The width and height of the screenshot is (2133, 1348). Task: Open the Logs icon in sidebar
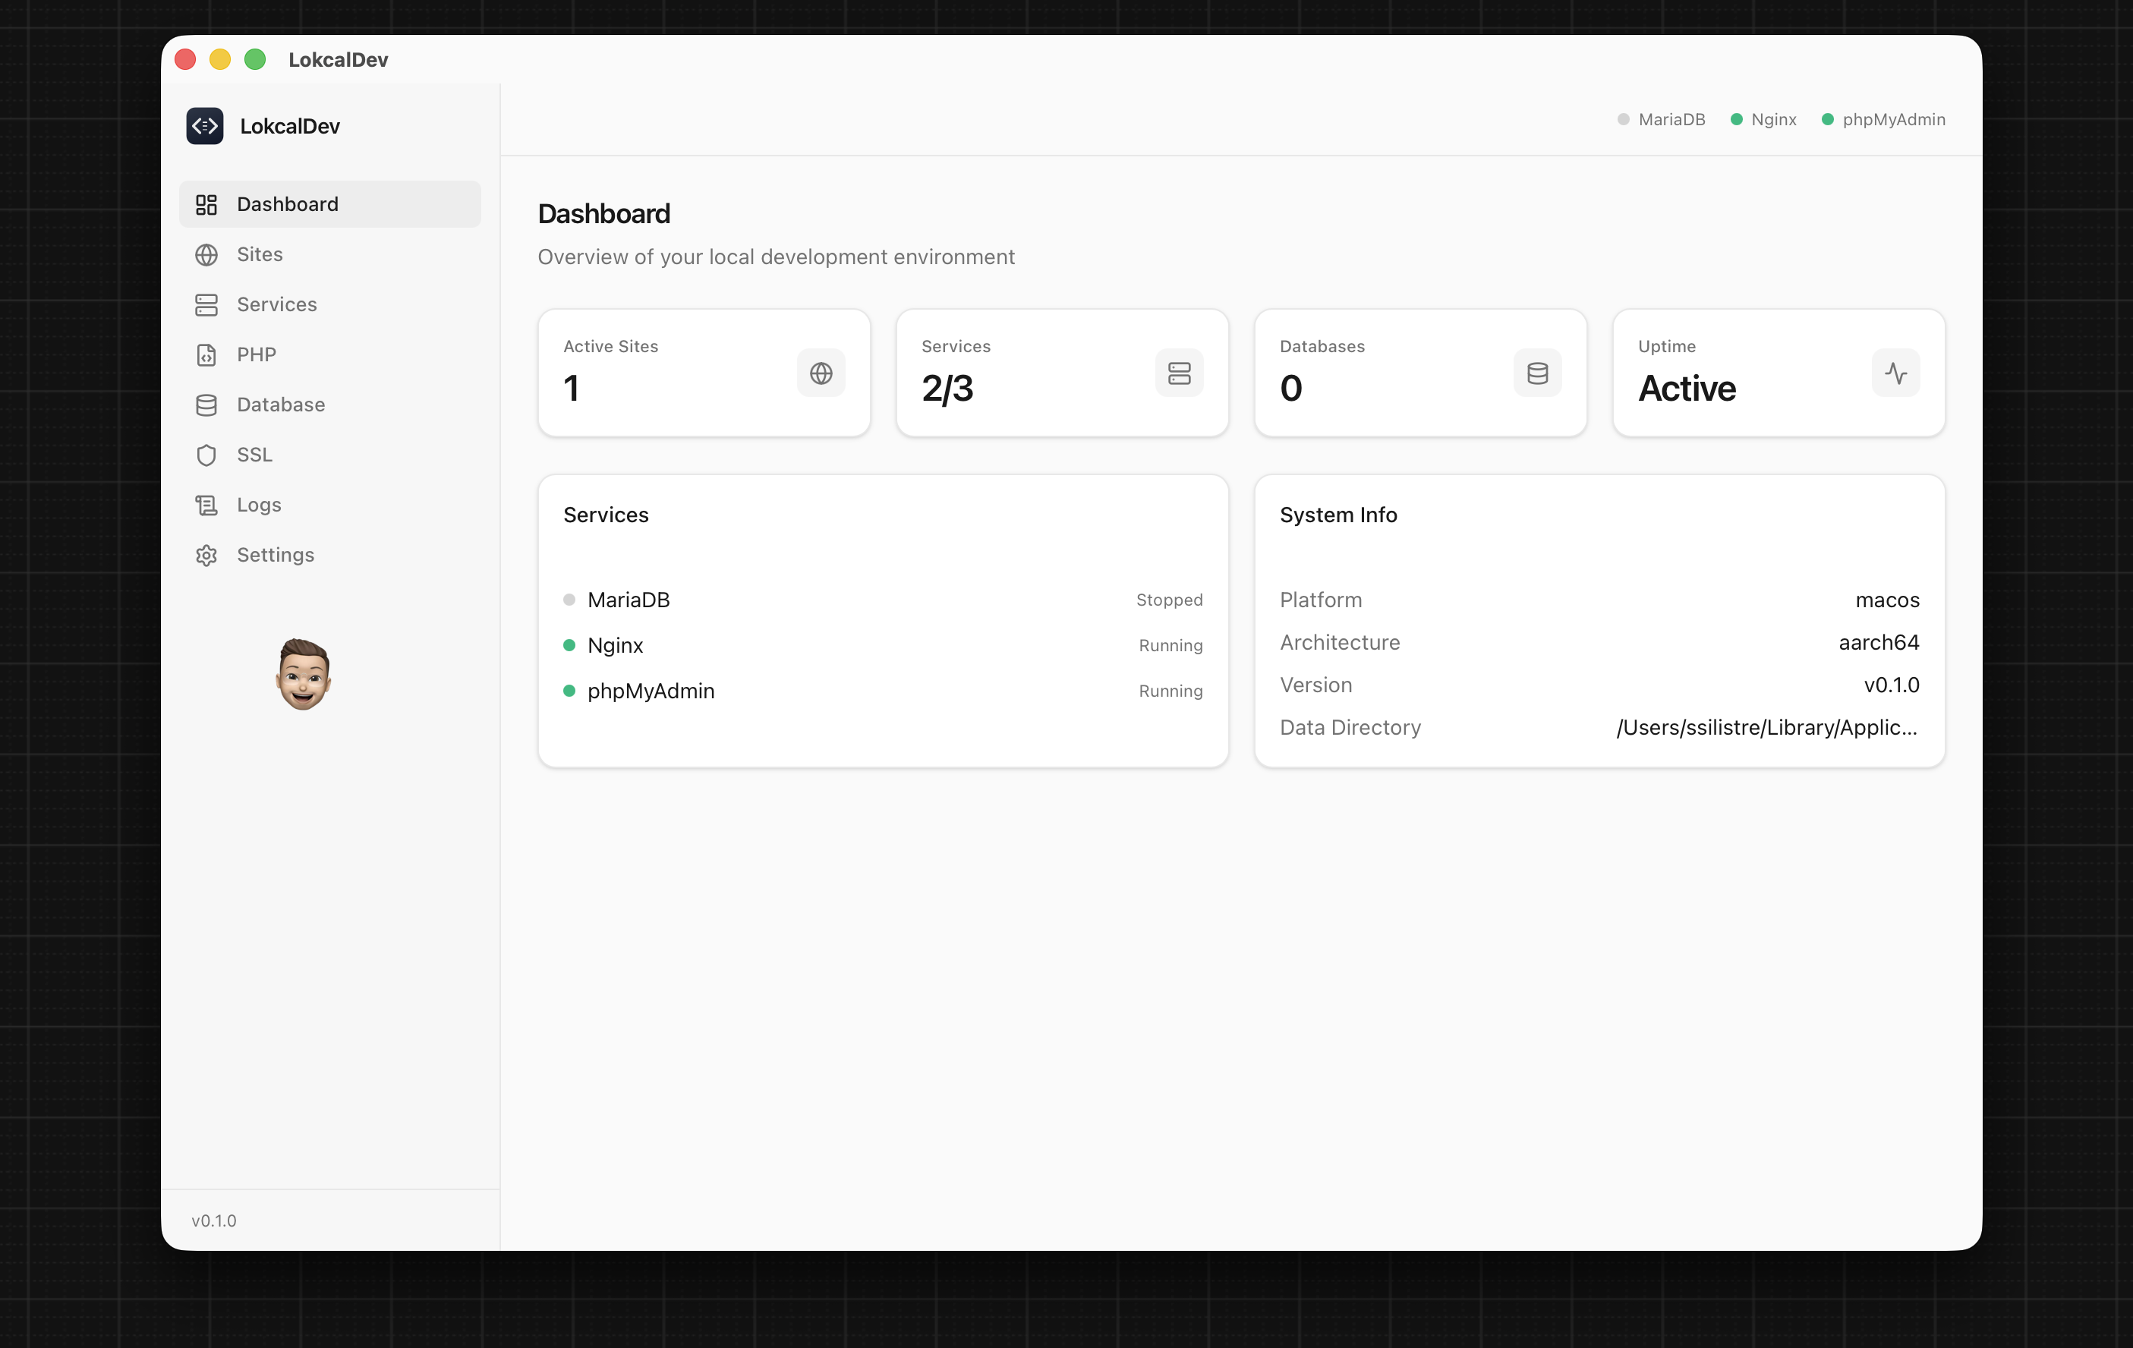pos(206,505)
